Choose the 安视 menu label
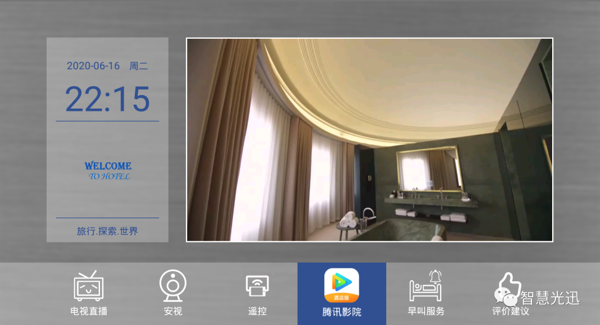600x325 pixels. click(173, 311)
